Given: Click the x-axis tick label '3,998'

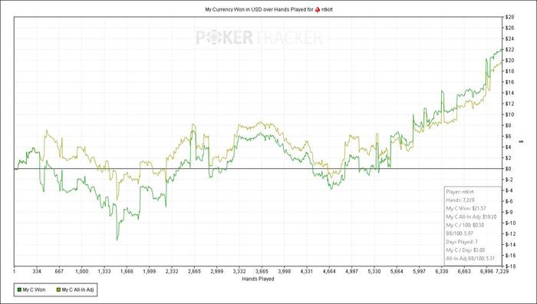Looking at the screenshot, I should pos(285,272).
